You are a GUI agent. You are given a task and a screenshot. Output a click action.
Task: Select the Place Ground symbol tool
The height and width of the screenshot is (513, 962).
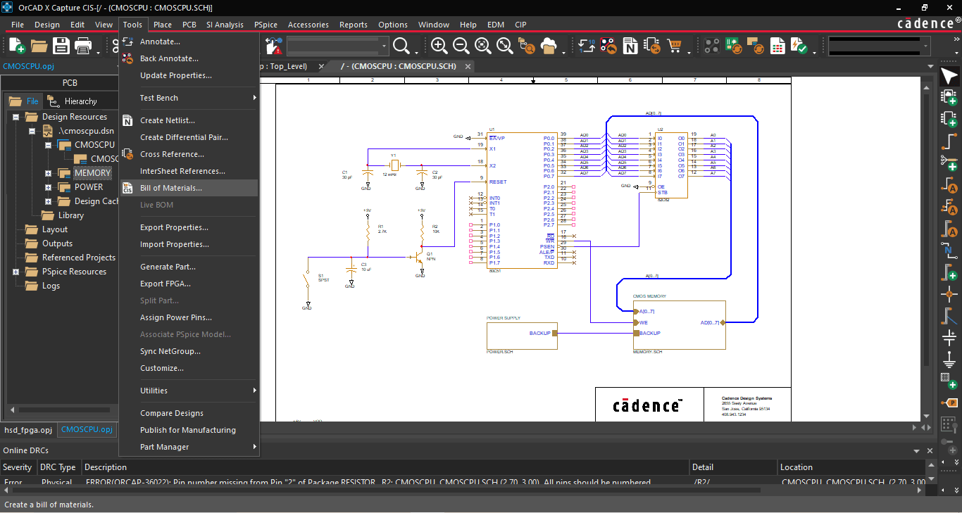pyautogui.click(x=949, y=360)
